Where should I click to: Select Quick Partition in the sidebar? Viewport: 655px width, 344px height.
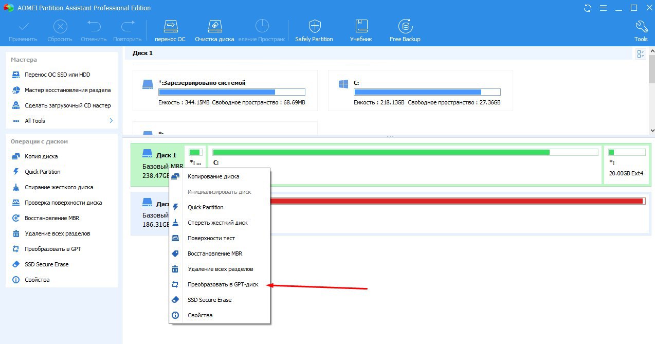43,172
